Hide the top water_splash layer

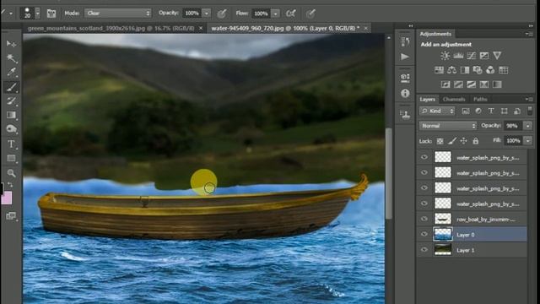click(424, 157)
